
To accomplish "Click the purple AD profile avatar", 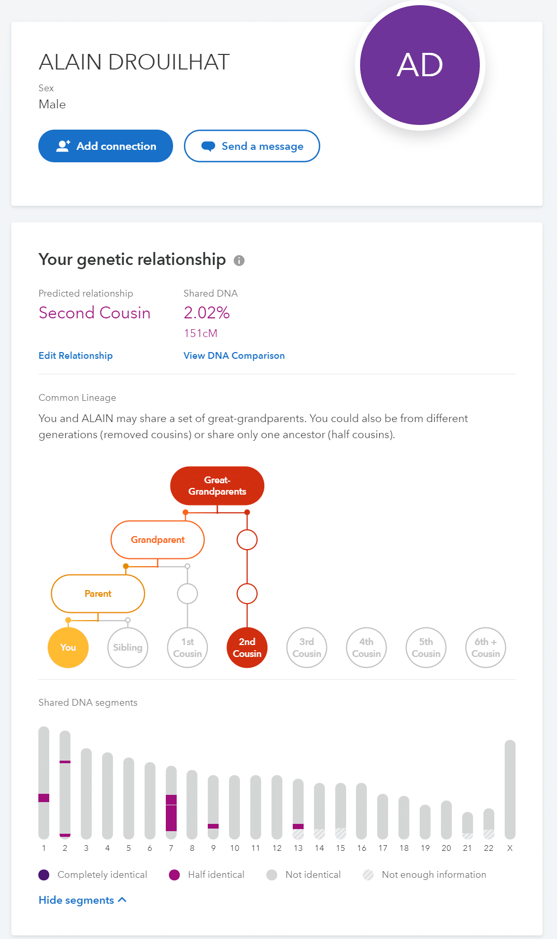I will point(420,65).
